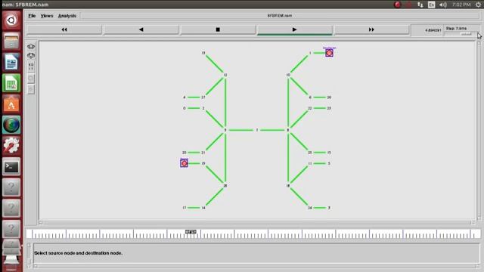Viewport: 484px width, 272px height.
Task: Select node 21 in the topology
Action: 203,153
